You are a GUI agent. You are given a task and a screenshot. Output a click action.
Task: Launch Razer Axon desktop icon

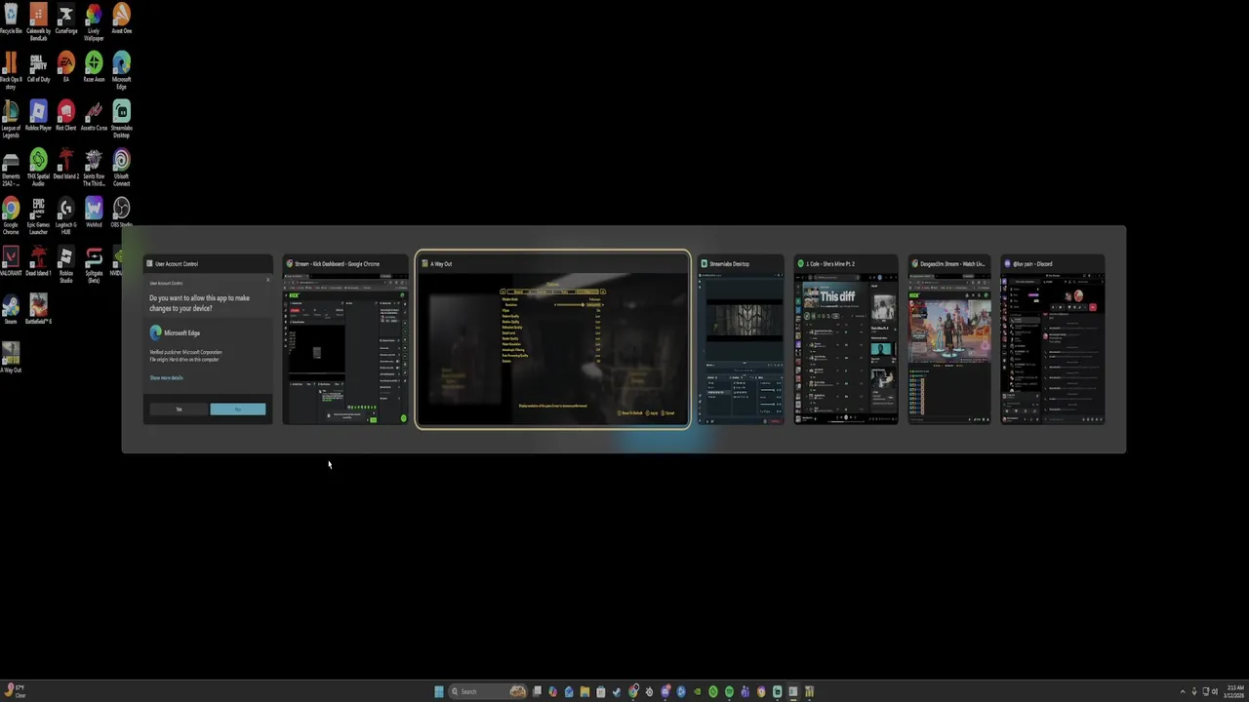coord(94,68)
